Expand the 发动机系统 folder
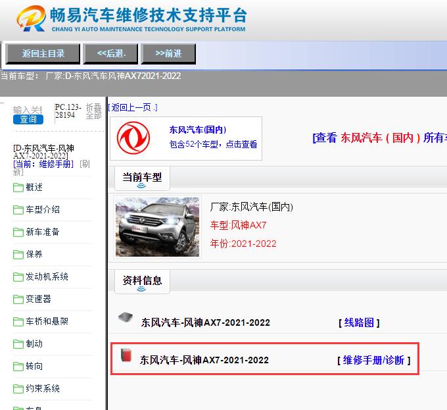Image resolution: width=447 pixels, height=410 pixels. [x=47, y=277]
